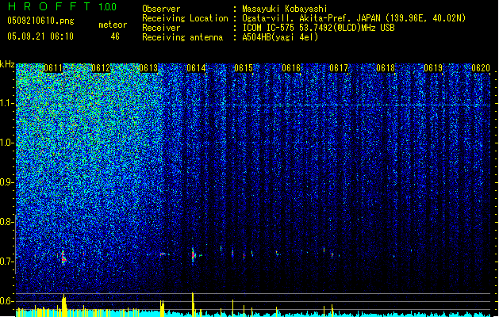The image size is (499, 317).
Task: Click the 0.6 frequency axis label
Action: pyautogui.click(x=7, y=301)
